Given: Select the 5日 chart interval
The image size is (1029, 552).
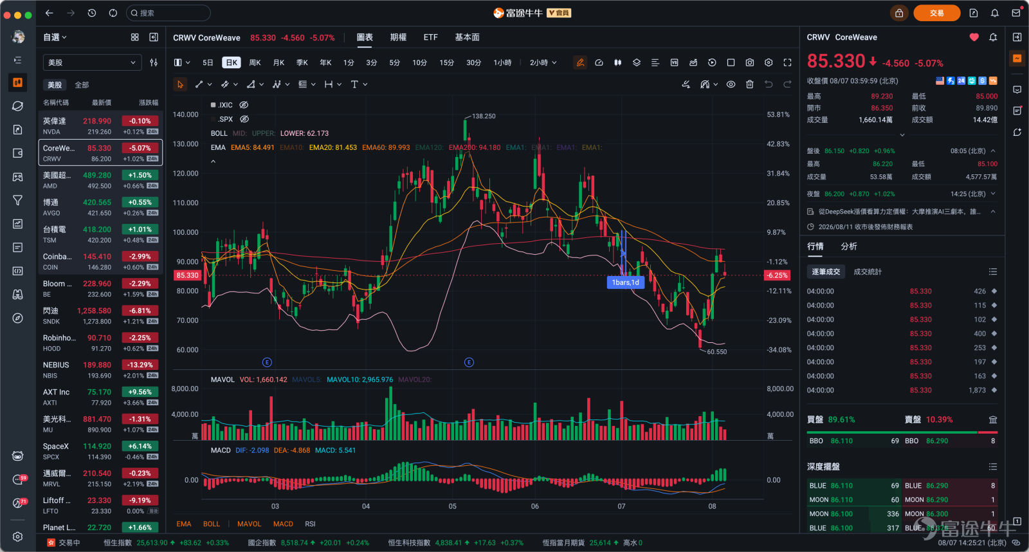Looking at the screenshot, I should pyautogui.click(x=208, y=62).
